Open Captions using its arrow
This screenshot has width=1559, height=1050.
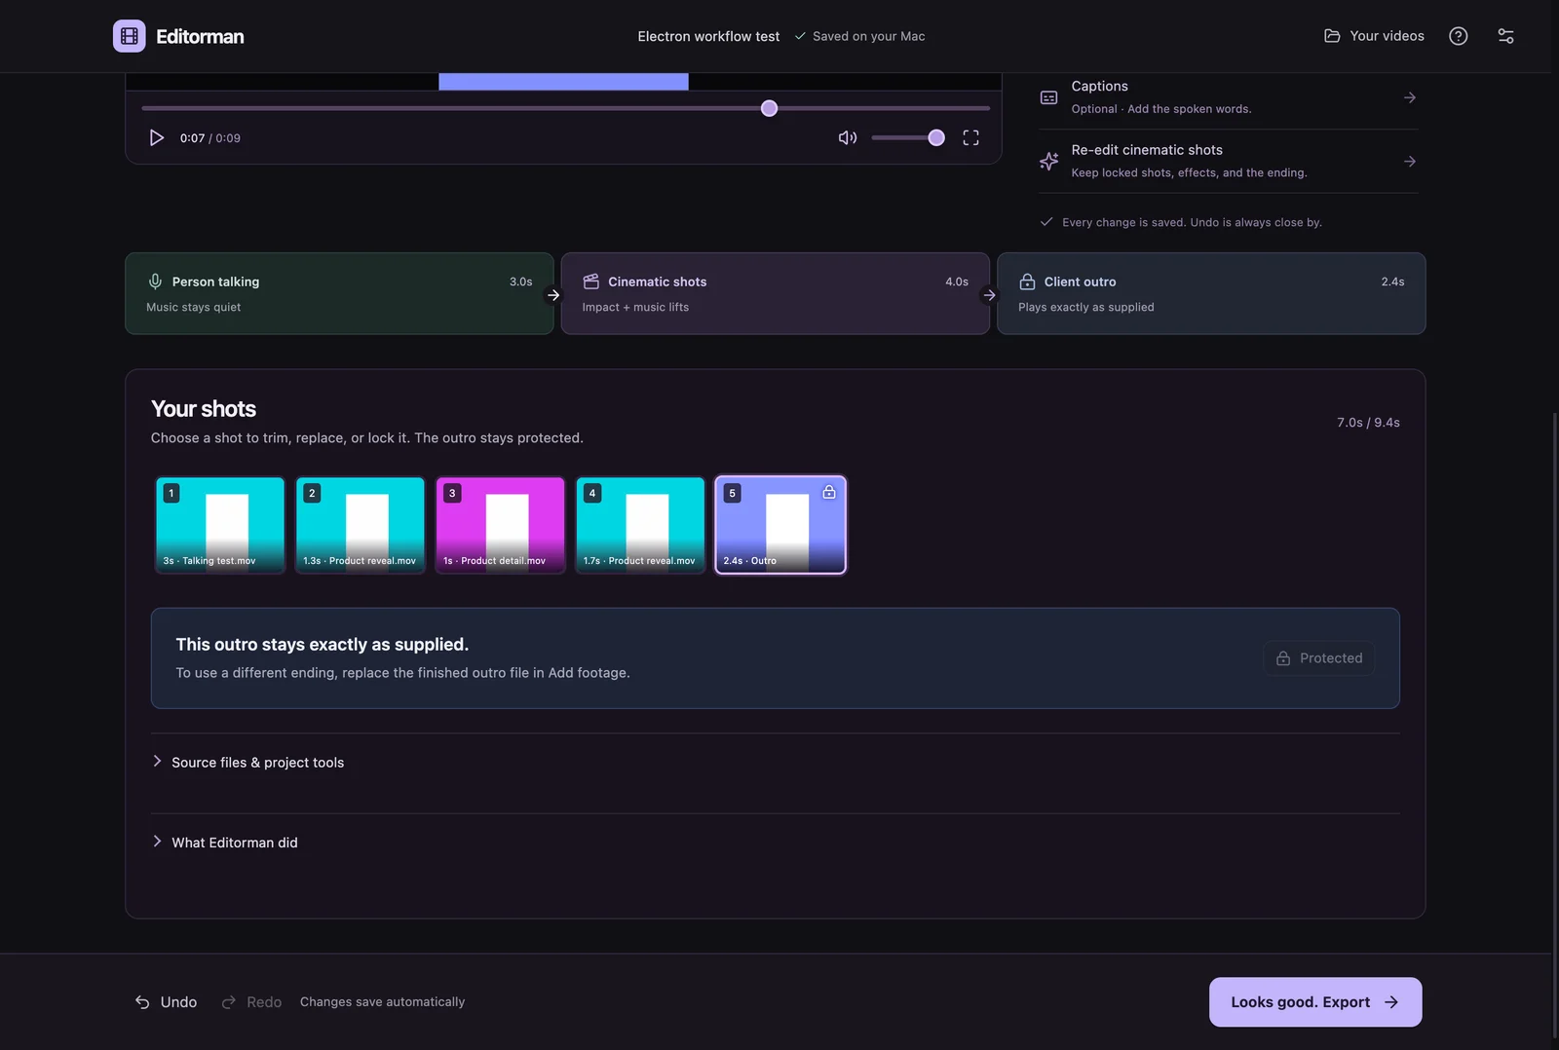point(1410,97)
